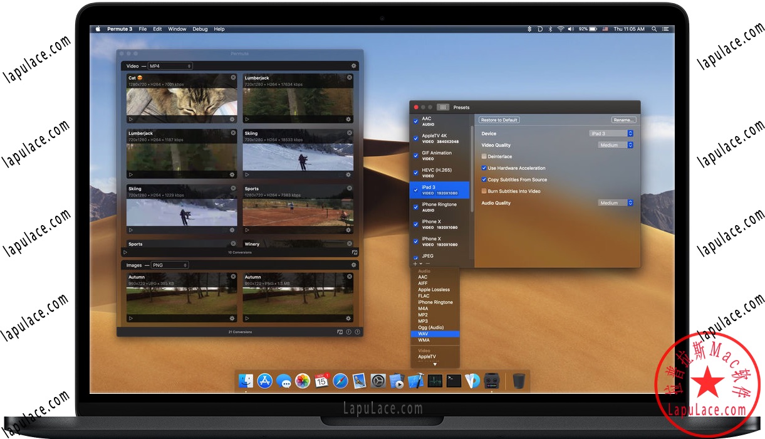Select WAV in the audio format list

click(424, 334)
